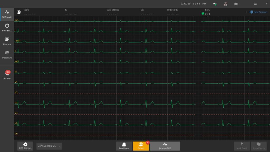Select the disconnected V4 lead label
Viewport: 270px width, 152px height.
click(x=16, y=113)
